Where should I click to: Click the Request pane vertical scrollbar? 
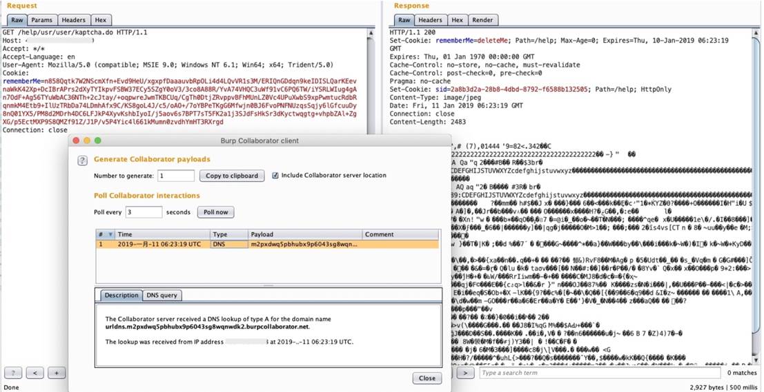(x=371, y=81)
